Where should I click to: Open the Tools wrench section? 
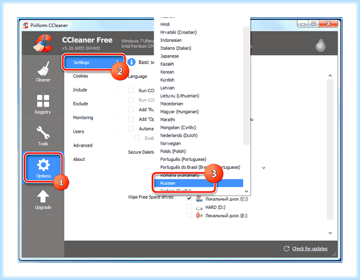[43, 136]
